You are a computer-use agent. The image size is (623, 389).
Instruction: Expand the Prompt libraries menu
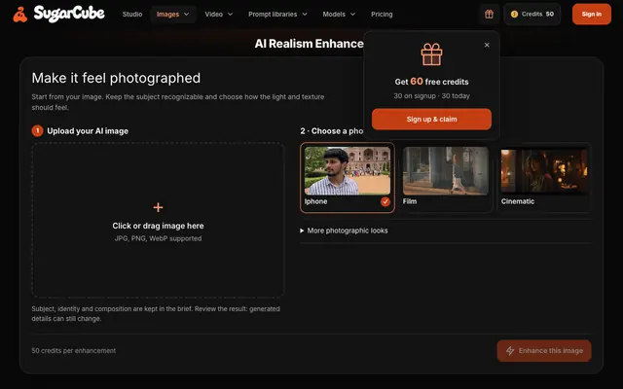[277, 15]
